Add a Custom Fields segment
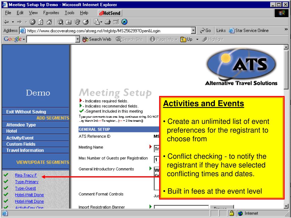This screenshot has height=218, width=291. coord(21,144)
